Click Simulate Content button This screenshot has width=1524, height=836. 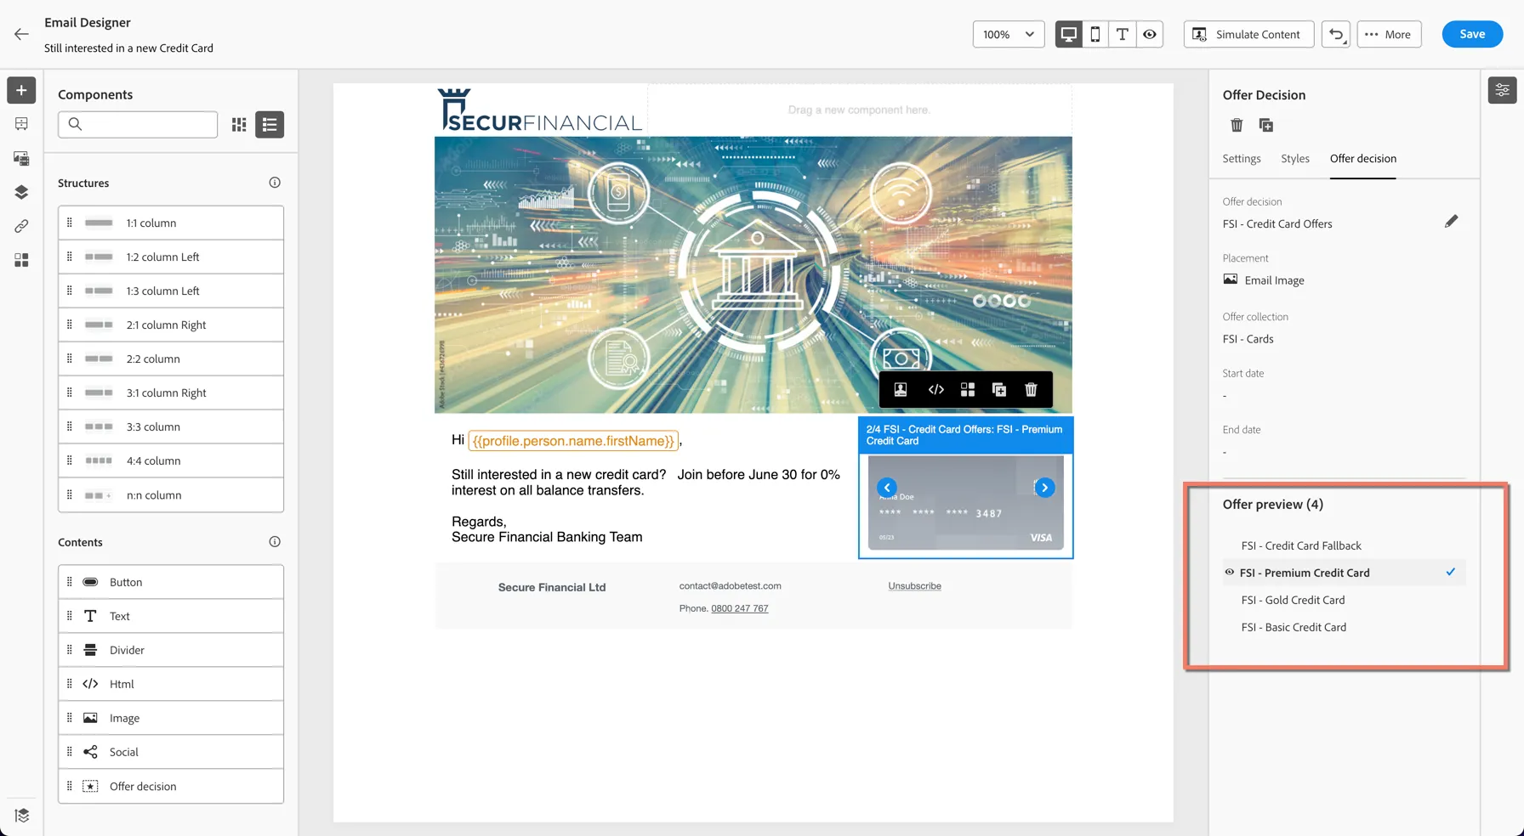[1248, 34]
